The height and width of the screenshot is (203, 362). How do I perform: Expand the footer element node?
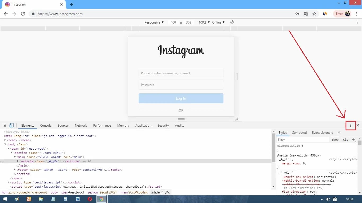(x=15, y=170)
